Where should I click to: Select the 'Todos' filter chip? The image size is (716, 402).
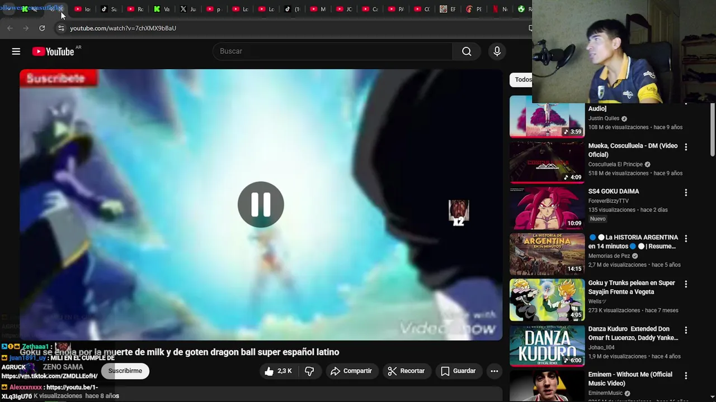522,79
